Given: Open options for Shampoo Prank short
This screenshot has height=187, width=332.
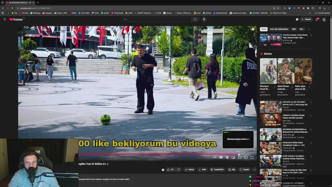Looking at the screenshot, I should coord(275,87).
